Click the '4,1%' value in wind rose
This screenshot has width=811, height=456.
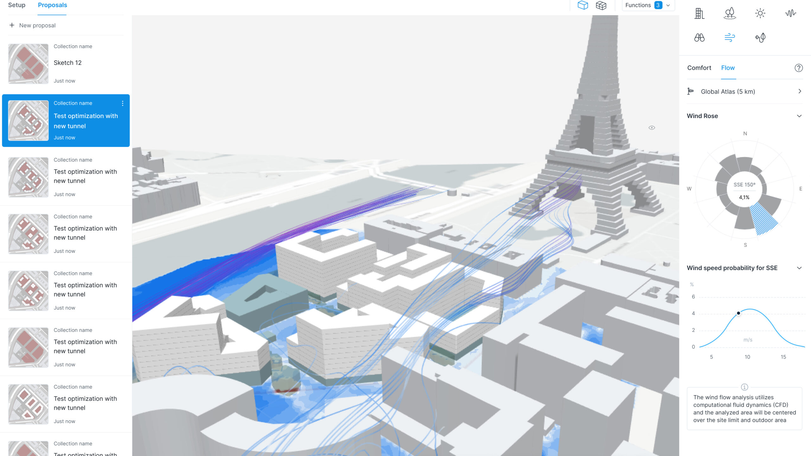[x=744, y=197]
